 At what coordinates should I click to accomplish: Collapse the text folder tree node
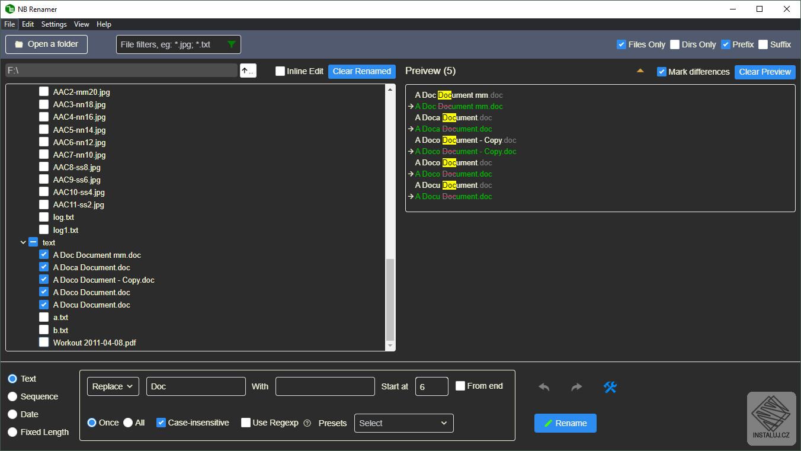click(23, 242)
